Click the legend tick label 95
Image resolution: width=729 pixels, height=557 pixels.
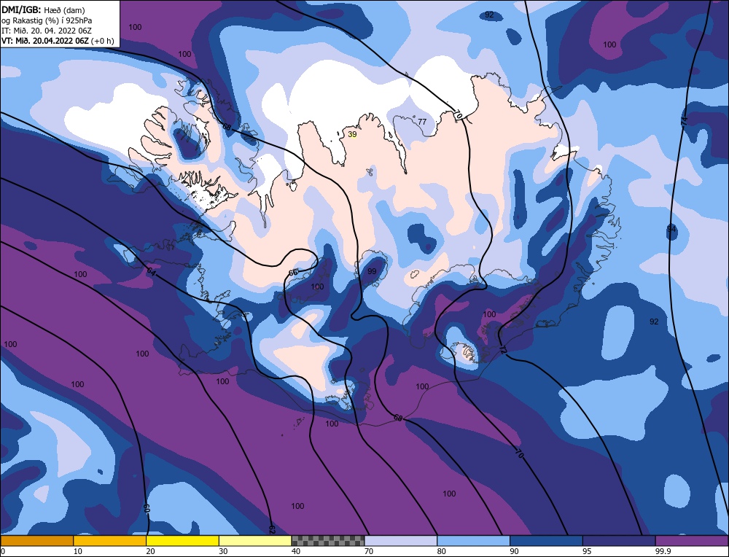click(587, 551)
